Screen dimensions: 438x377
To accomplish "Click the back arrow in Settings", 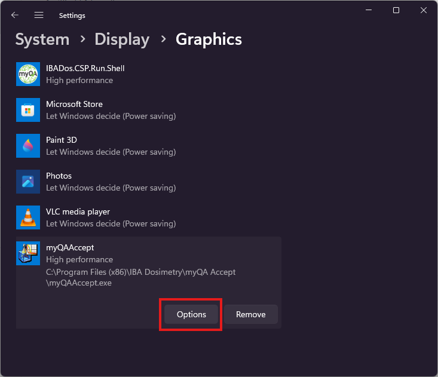I will click(14, 15).
